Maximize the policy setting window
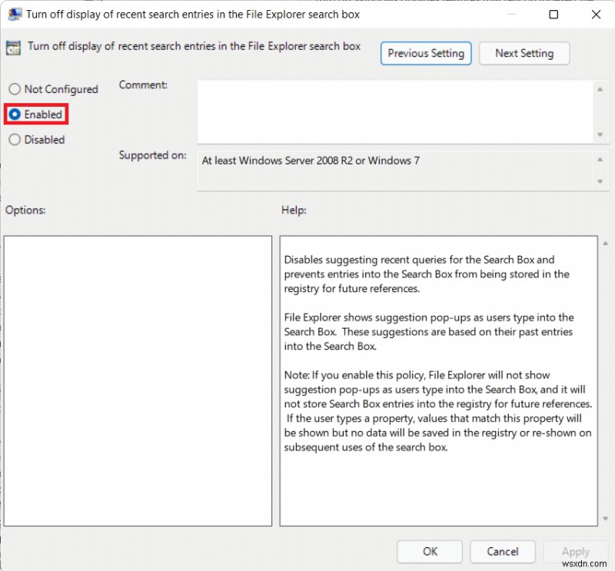The image size is (615, 571). coord(553,15)
